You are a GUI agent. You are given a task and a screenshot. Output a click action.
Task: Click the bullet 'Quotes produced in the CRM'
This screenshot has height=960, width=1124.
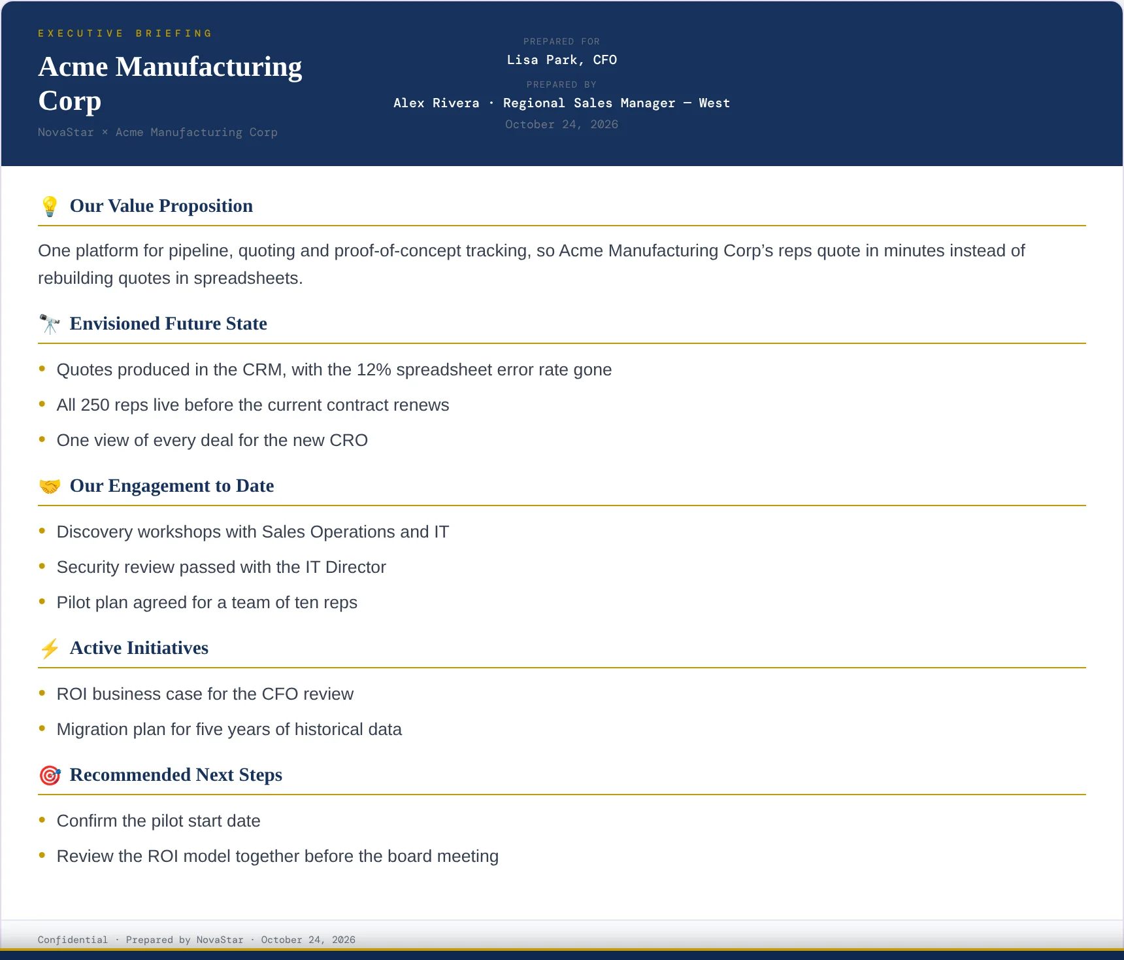[x=334, y=369]
